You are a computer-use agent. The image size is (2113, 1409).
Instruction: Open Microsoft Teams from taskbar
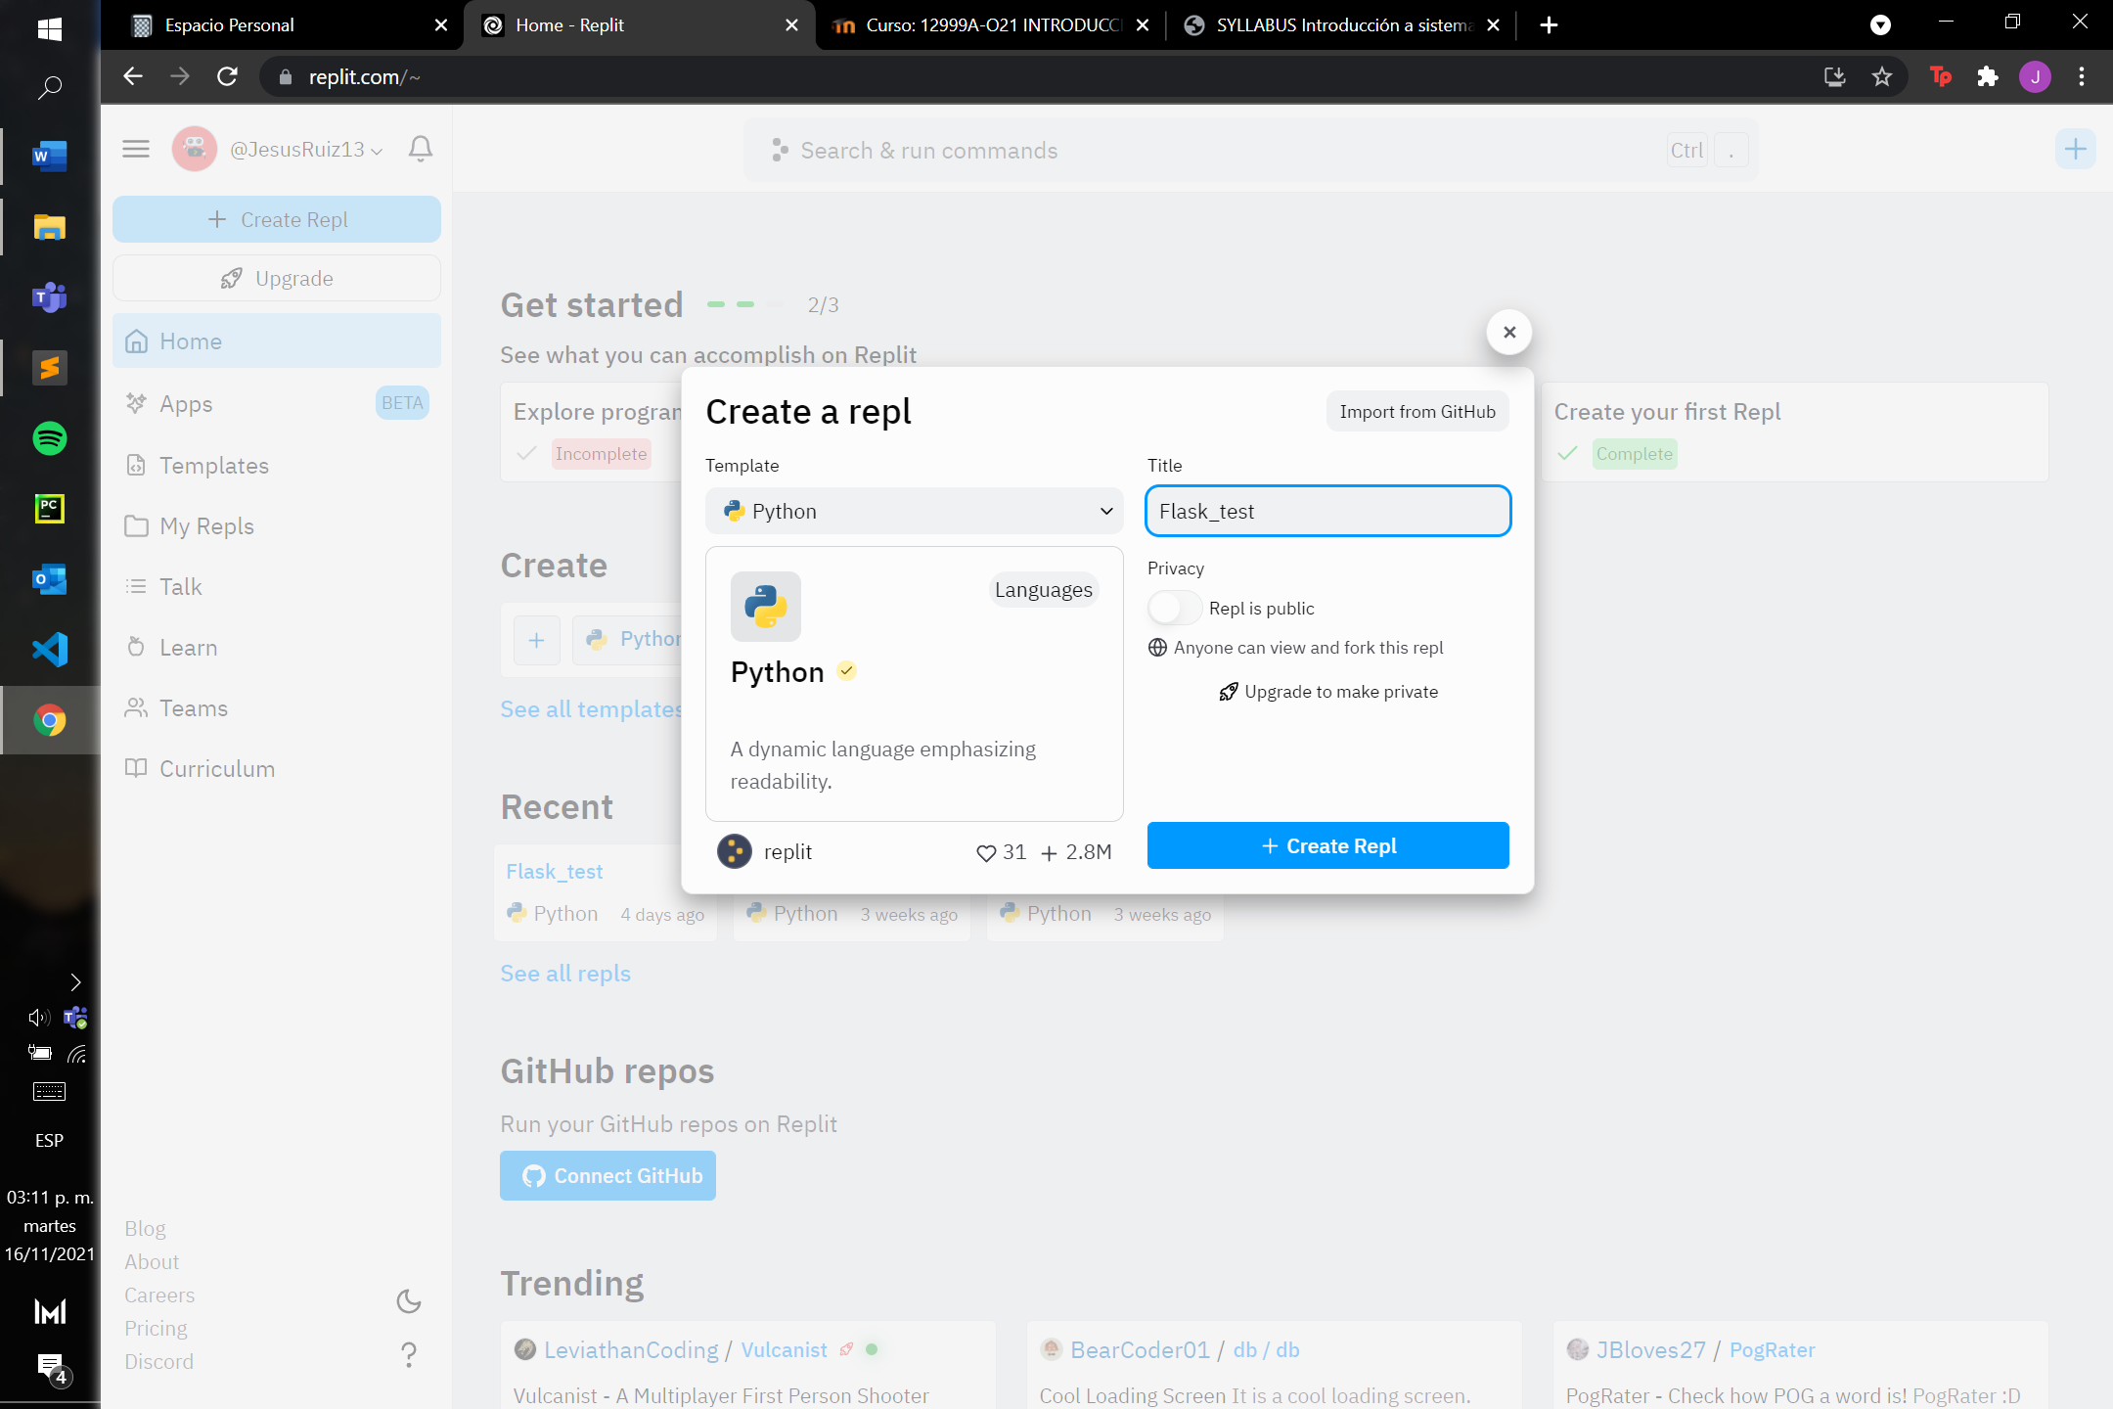(x=50, y=296)
